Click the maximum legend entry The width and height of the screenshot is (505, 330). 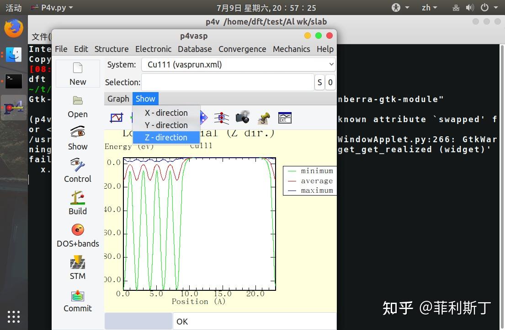click(310, 191)
